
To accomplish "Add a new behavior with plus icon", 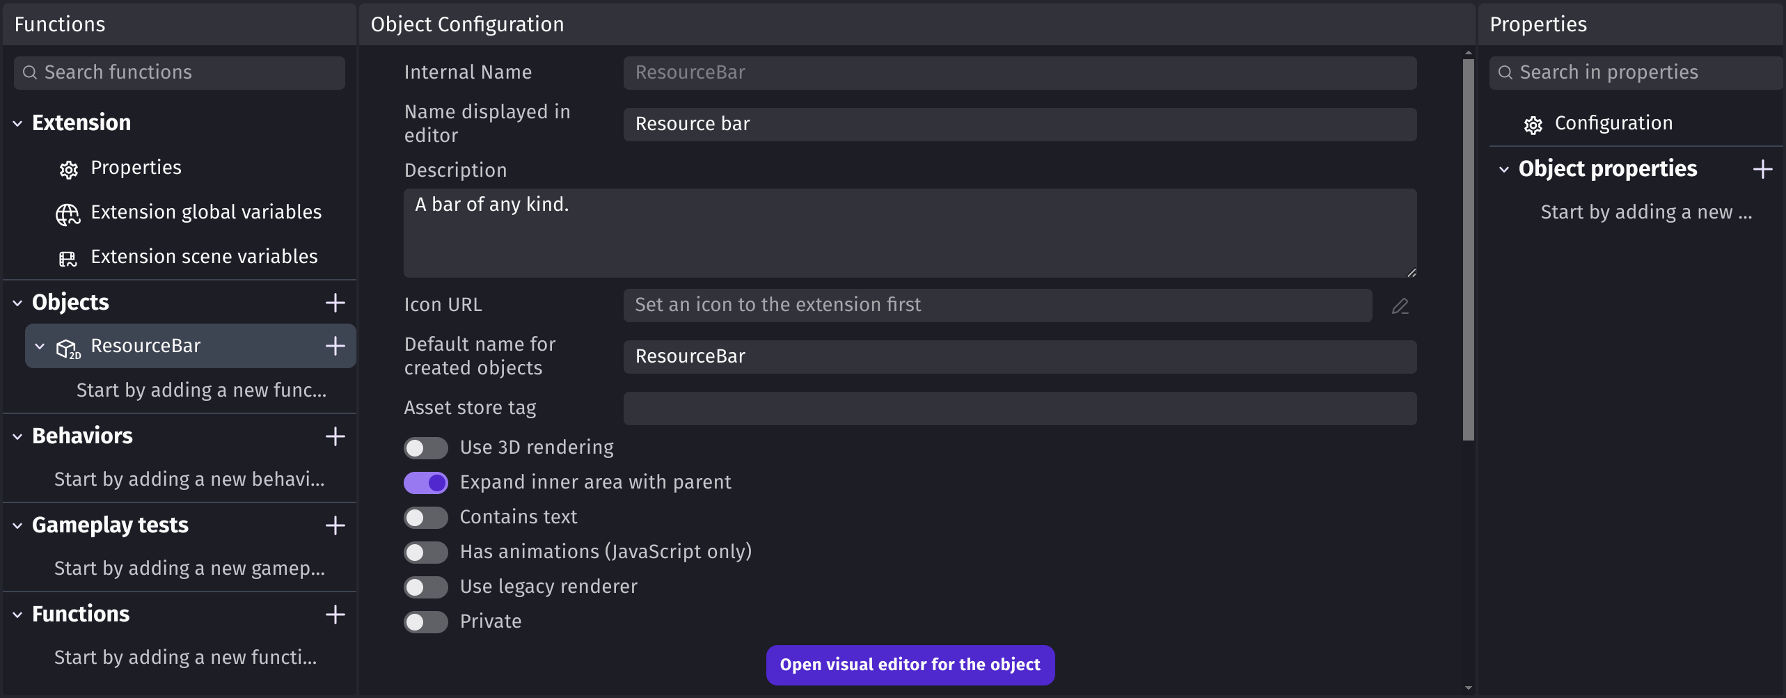I will (335, 436).
